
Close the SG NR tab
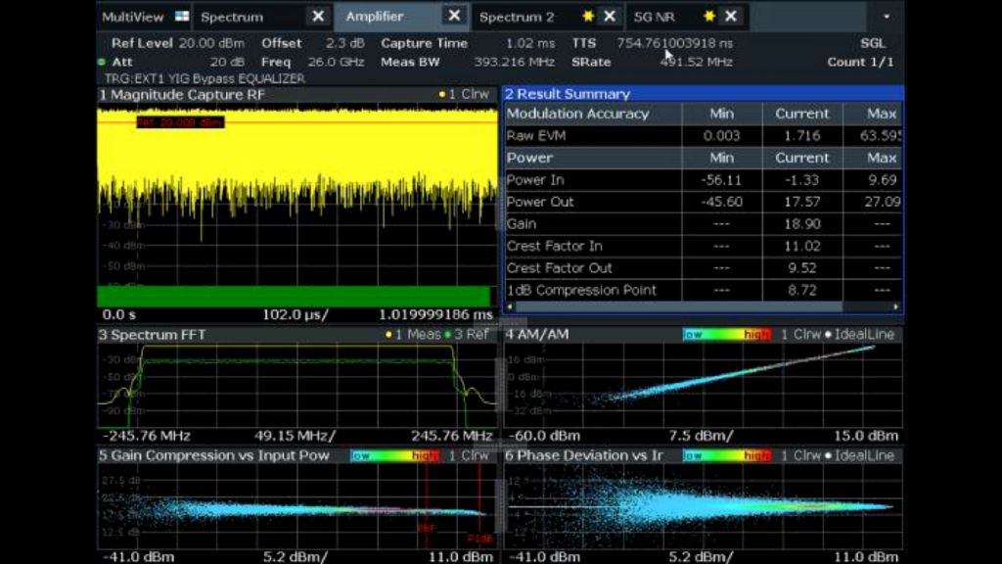tap(731, 17)
